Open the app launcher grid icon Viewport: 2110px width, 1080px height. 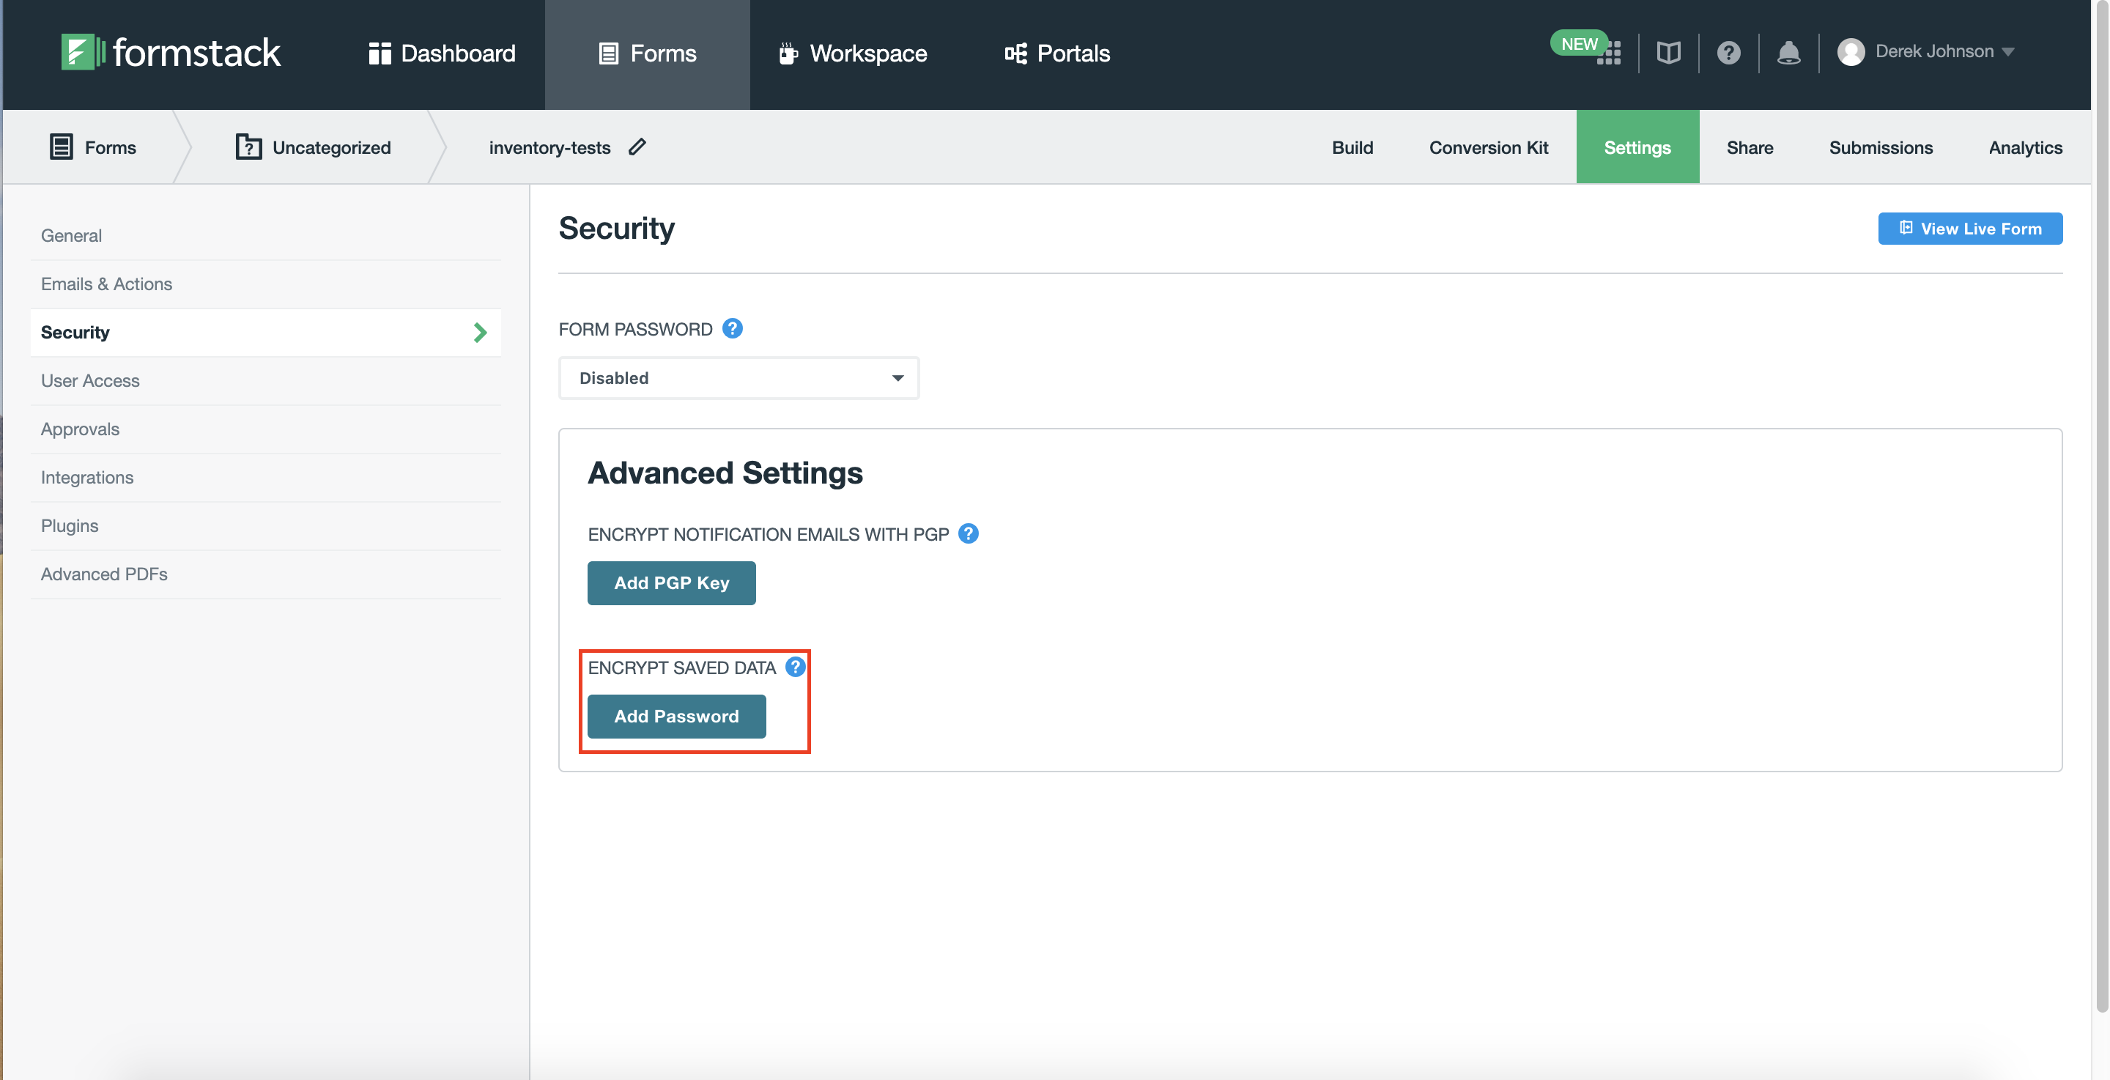point(1610,53)
